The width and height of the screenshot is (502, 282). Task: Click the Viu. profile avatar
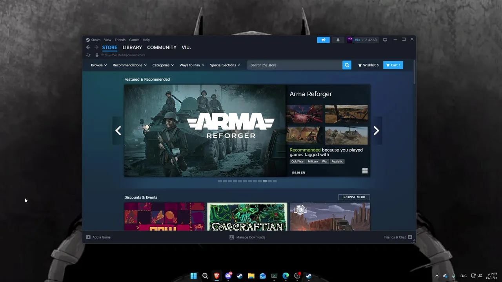click(350, 40)
